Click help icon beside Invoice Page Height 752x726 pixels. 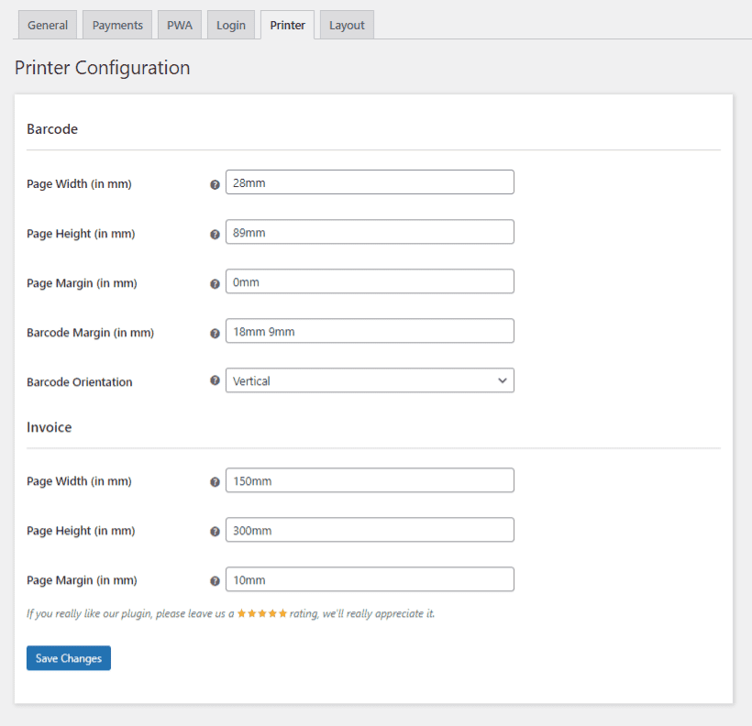click(215, 531)
